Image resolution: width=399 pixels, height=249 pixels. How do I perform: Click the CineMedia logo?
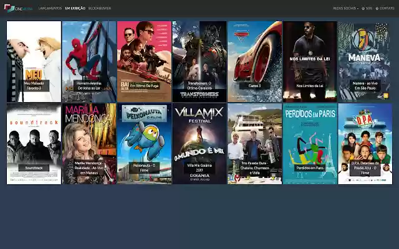(x=18, y=8)
